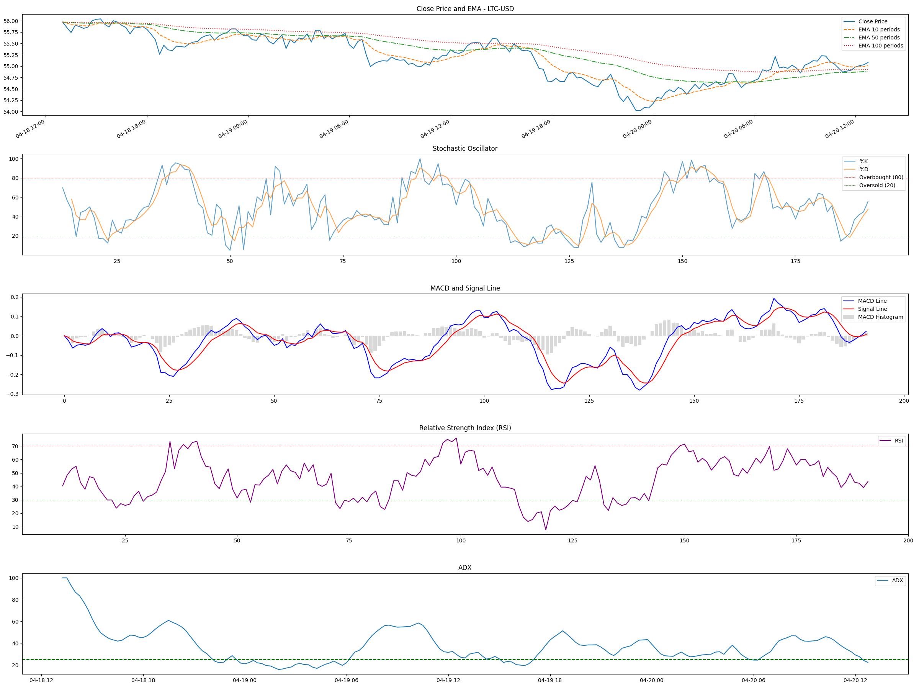Click the EMA 100 periods legend entry

880,46
